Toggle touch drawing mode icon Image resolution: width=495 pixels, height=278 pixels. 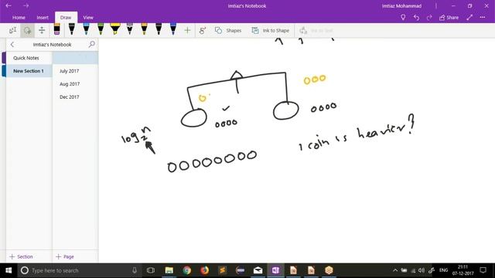203,31
